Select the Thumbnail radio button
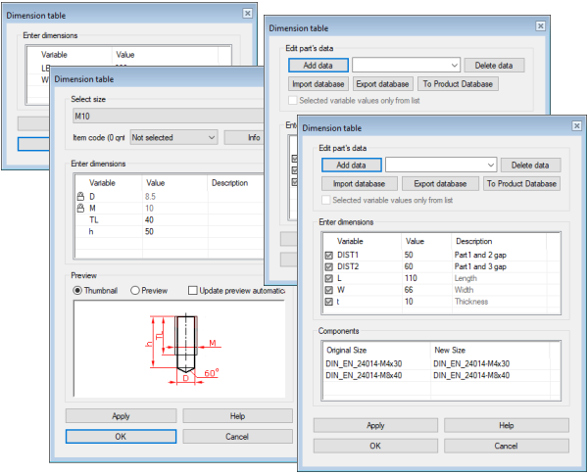Screen dimensions: 588x475 (79, 290)
